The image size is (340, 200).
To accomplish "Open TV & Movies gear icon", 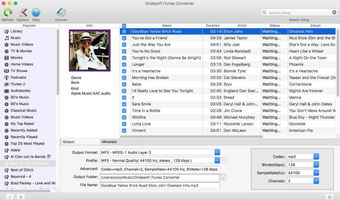I will coord(7,51).
